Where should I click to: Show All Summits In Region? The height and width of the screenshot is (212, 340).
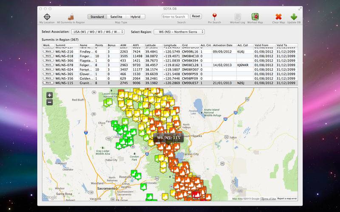[71, 17]
